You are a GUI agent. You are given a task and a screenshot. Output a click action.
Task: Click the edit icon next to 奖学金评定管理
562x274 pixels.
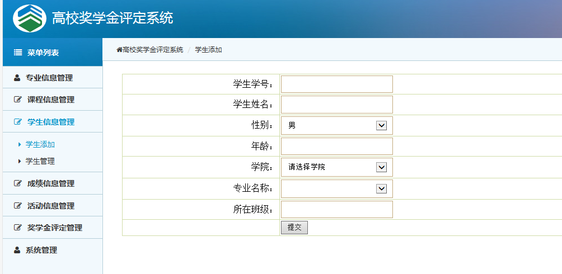tap(17, 228)
